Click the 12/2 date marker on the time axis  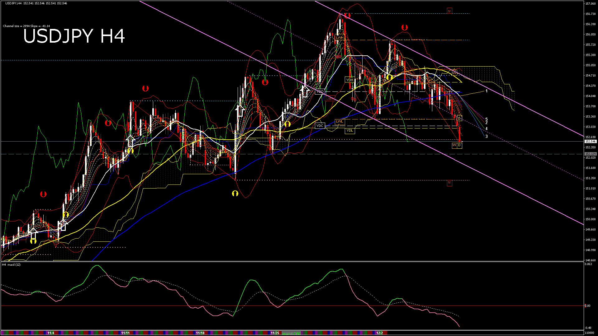[x=379, y=333]
